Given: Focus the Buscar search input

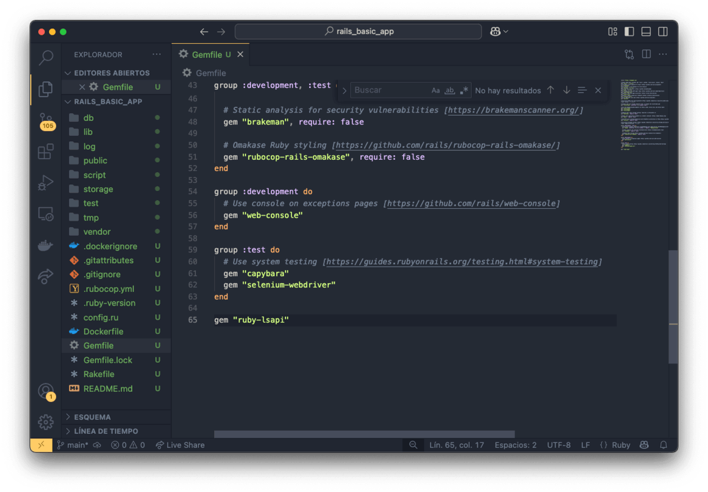Looking at the screenshot, I should tap(411, 90).
